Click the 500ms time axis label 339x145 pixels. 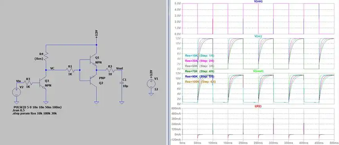coord(334,143)
